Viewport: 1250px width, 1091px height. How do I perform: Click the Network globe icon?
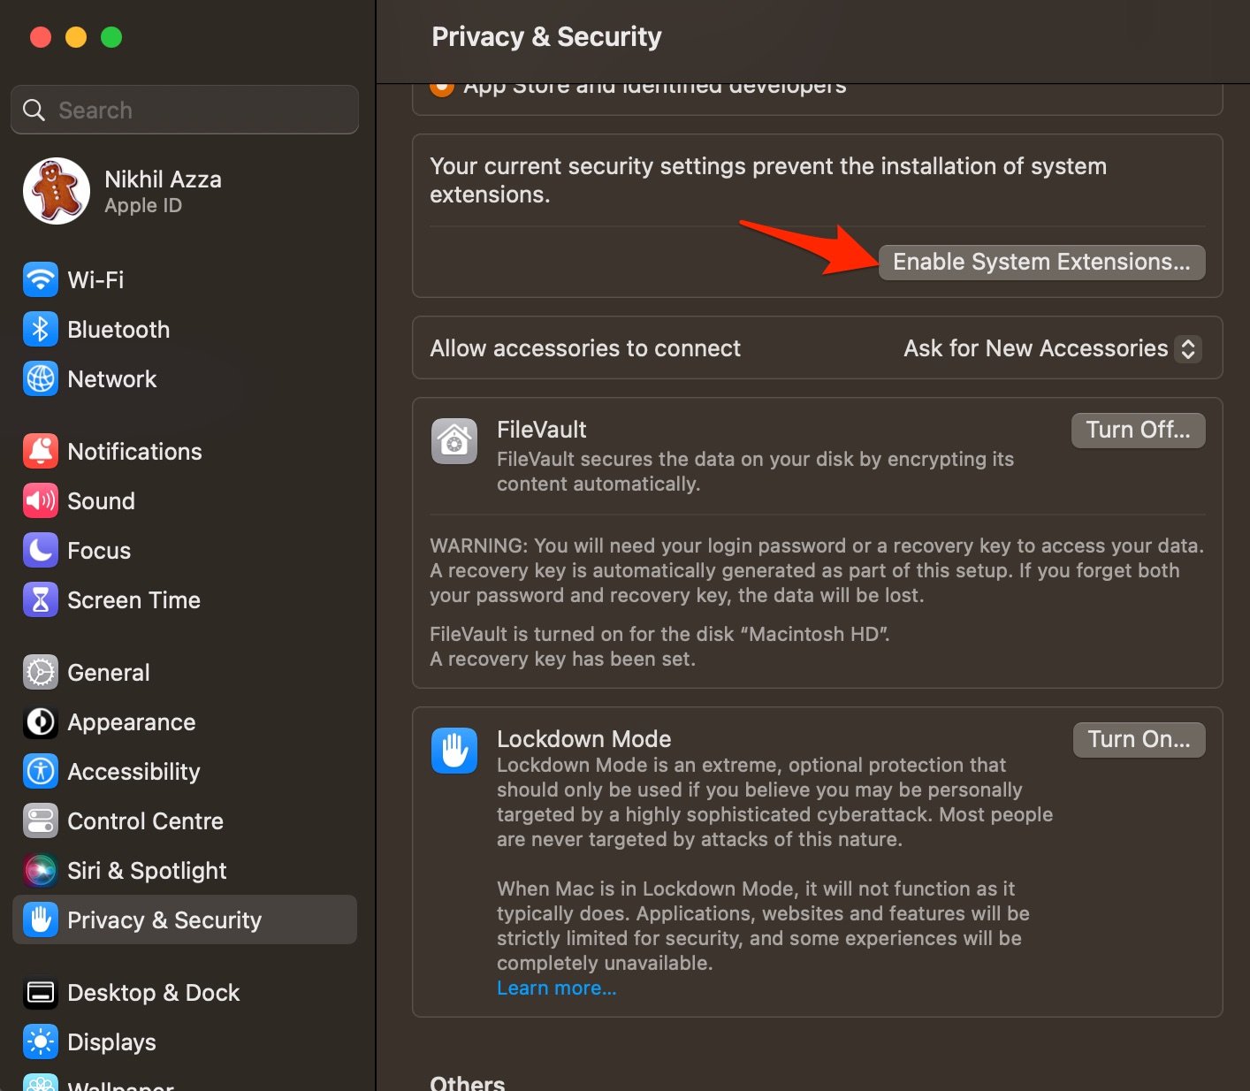point(41,379)
